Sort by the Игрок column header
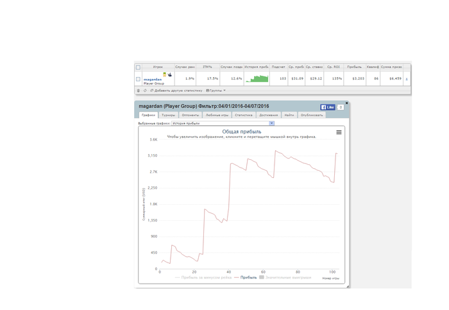The height and width of the screenshot is (310, 449). 158,67
